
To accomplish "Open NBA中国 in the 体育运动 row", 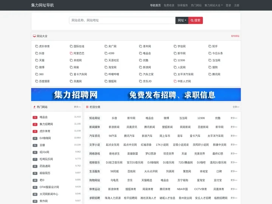I will point(182,189).
